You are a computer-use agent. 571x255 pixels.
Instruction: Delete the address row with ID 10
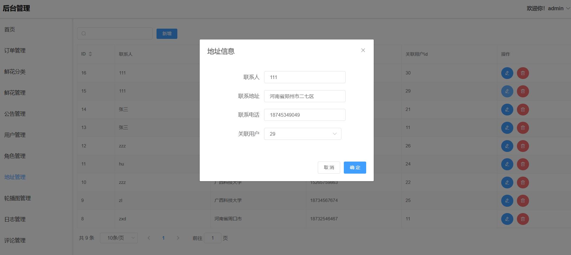click(x=523, y=182)
